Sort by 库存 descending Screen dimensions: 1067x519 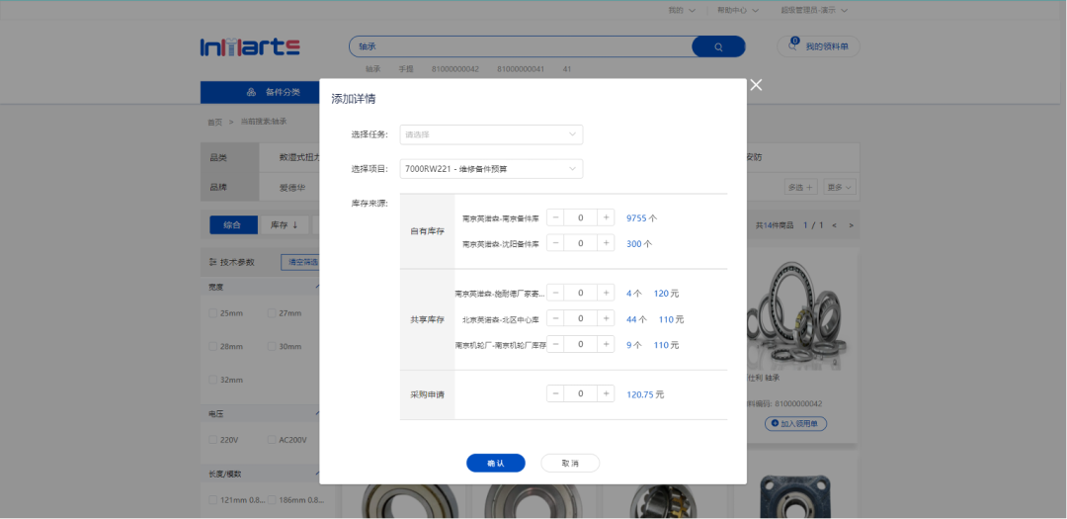285,224
